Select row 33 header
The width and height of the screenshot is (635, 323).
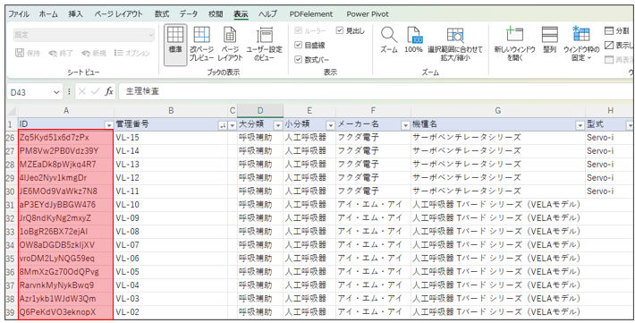click(11, 232)
